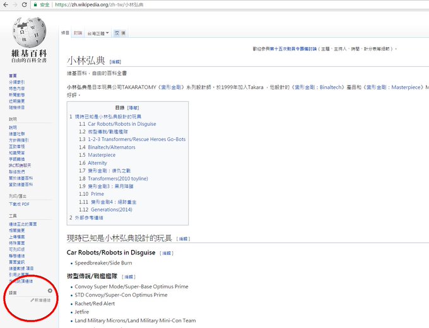Click the text Rachet/Red Alert
Screen dimensions: 429x328
(95, 303)
